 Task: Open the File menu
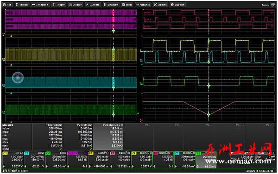click(x=7, y=5)
